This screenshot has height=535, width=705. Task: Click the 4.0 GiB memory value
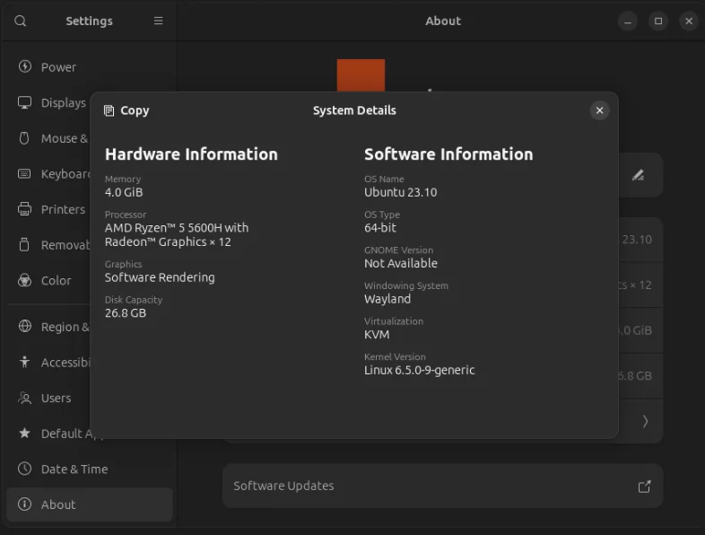124,192
